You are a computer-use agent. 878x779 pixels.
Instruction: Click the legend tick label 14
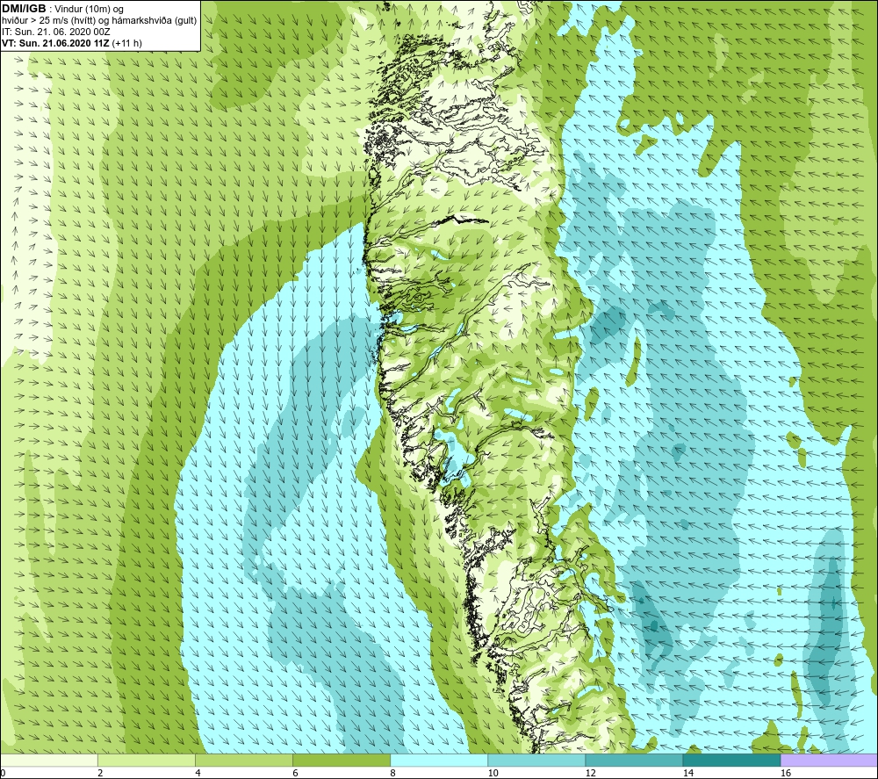(x=688, y=773)
